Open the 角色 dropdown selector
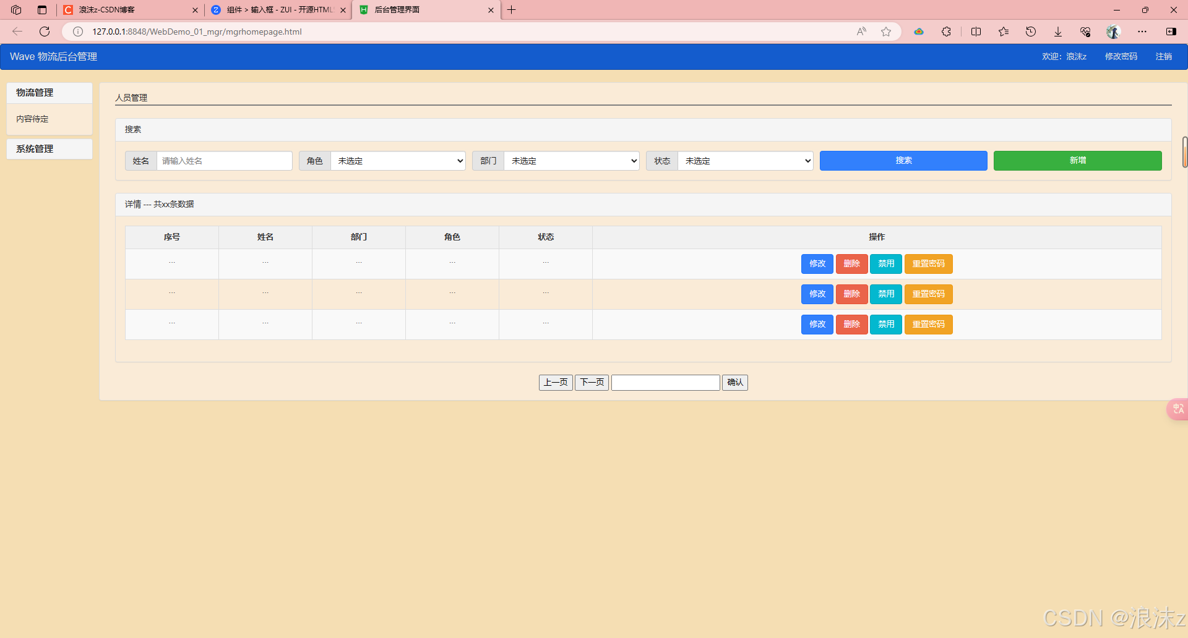The width and height of the screenshot is (1188, 638). pyautogui.click(x=398, y=161)
